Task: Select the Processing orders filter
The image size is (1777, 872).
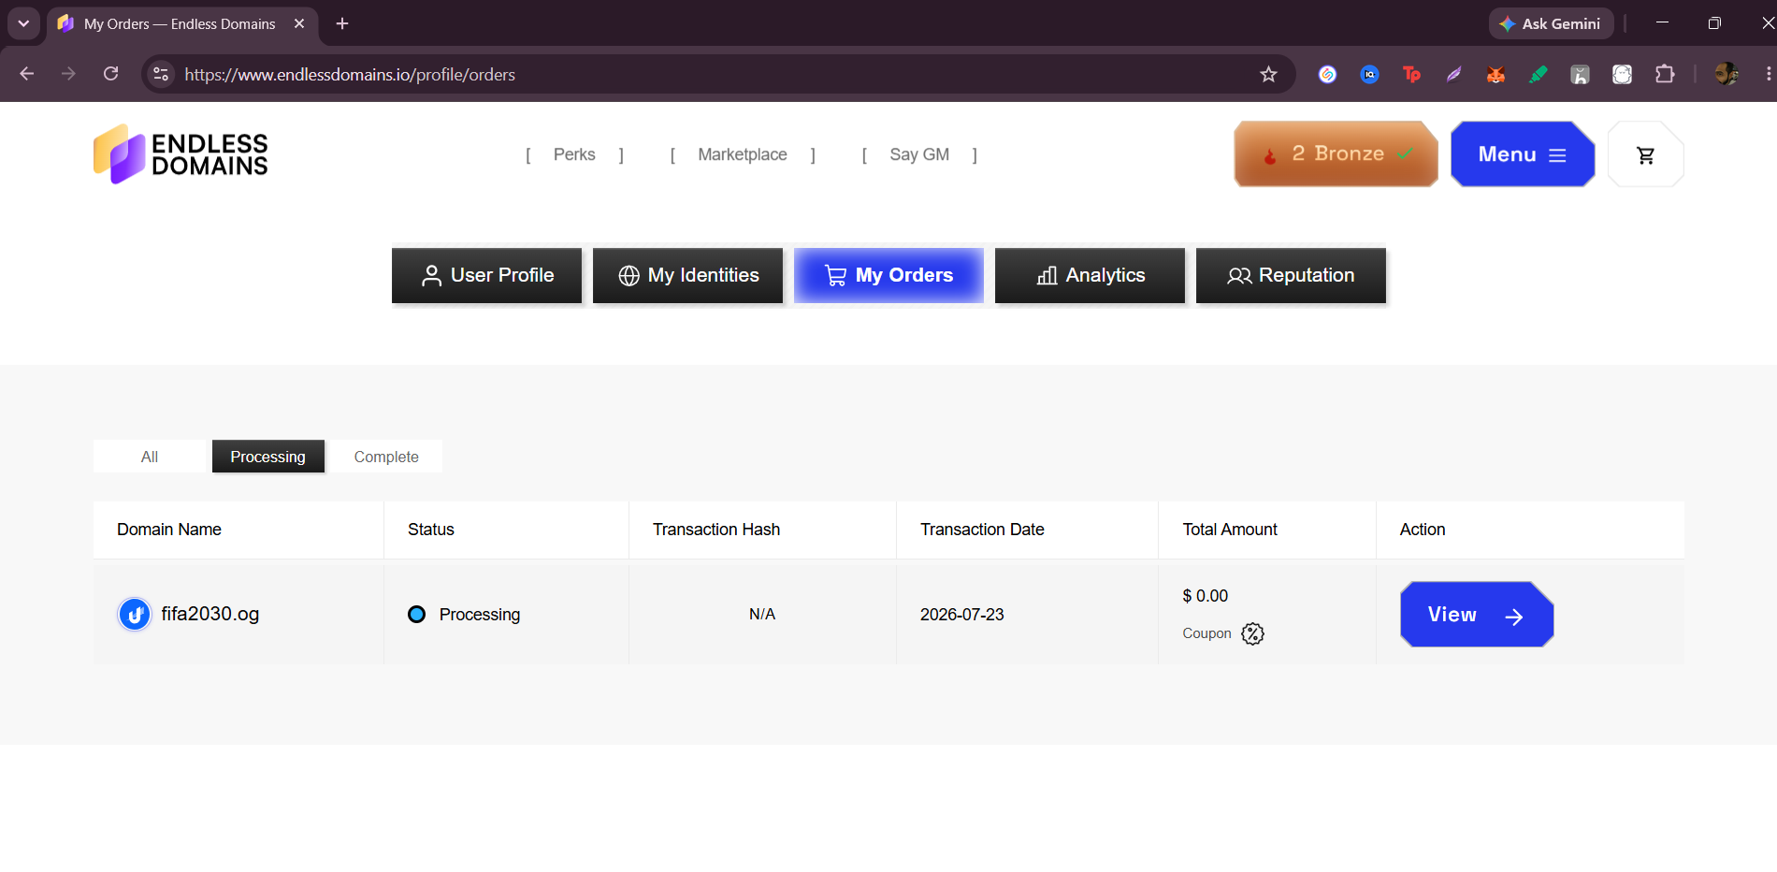Action: (268, 457)
